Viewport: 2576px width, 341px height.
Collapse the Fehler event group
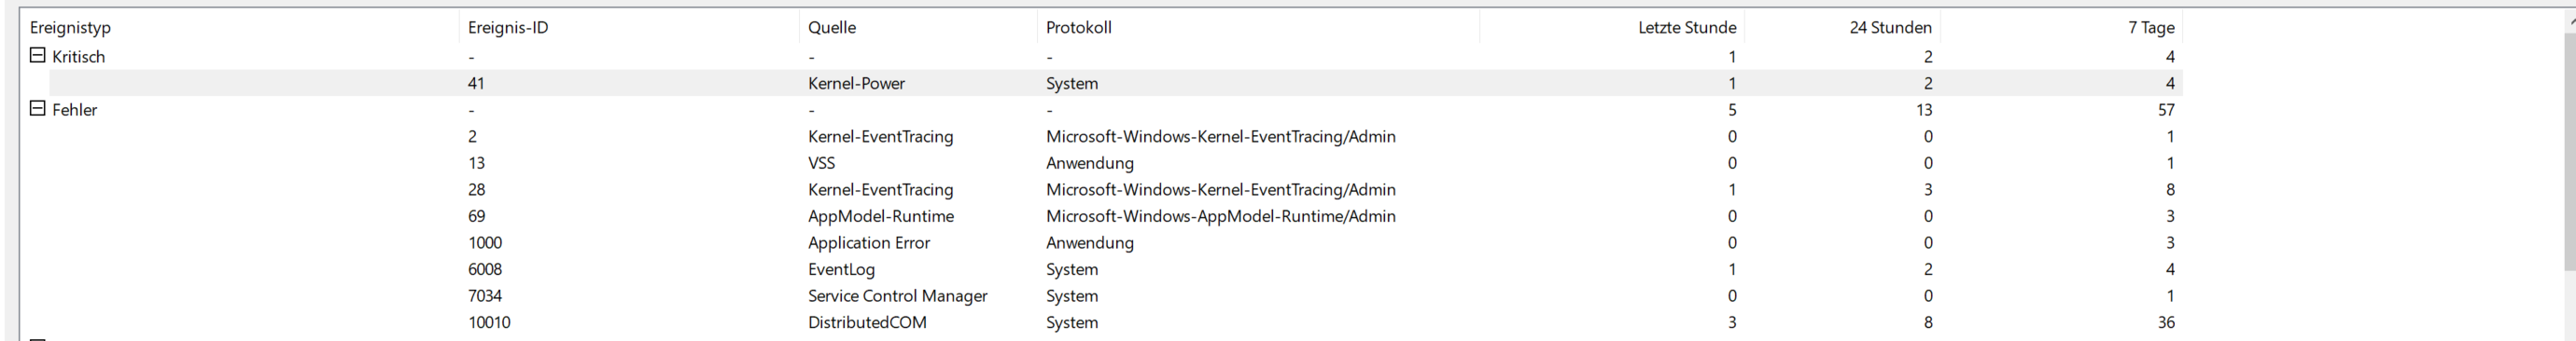(37, 109)
